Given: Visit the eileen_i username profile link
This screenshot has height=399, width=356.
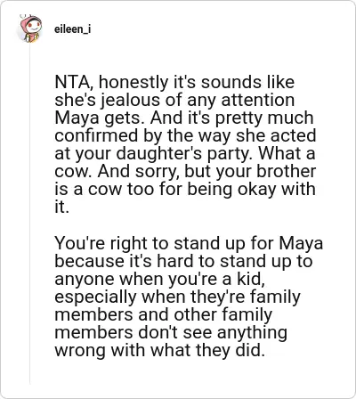Looking at the screenshot, I should point(73,29).
